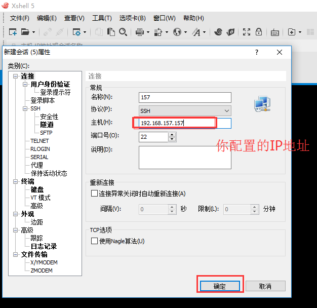Screen dimensions: 317x308
Task: Click the magnifier Find toolbar icon
Action: [123, 32]
